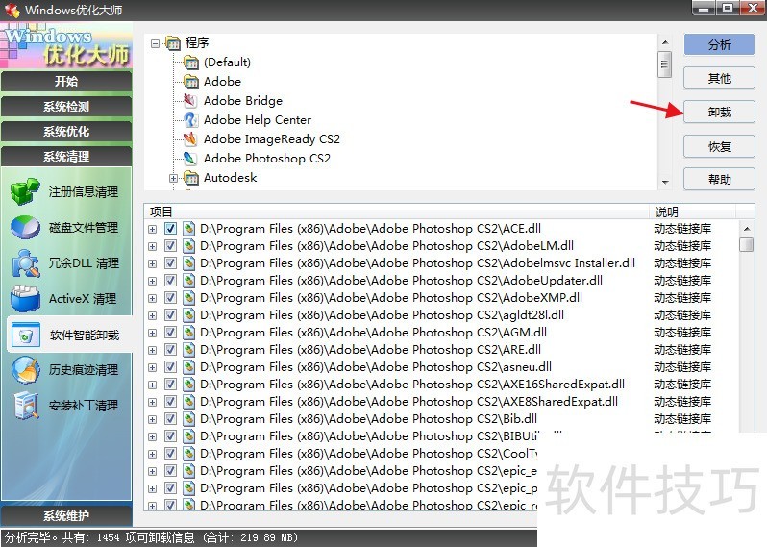
Task: Expand the ACE.dll row
Action: pos(152,229)
